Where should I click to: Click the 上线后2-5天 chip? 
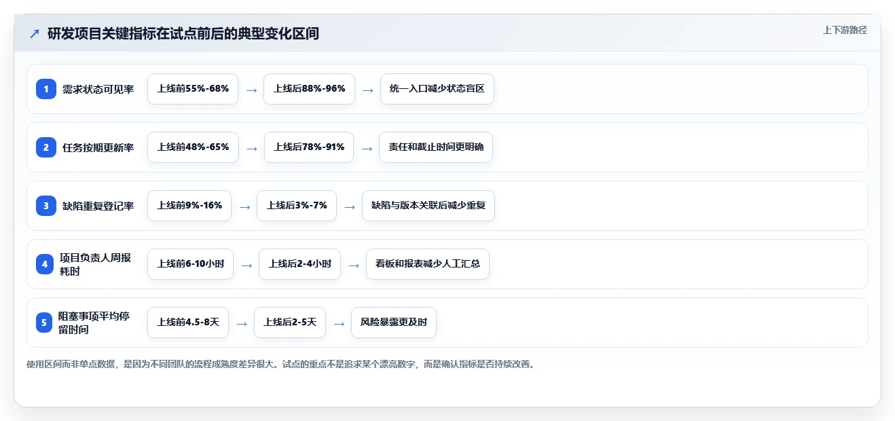click(290, 323)
